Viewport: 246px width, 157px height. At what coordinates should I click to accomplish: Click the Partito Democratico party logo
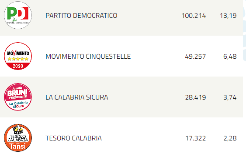[18, 15]
